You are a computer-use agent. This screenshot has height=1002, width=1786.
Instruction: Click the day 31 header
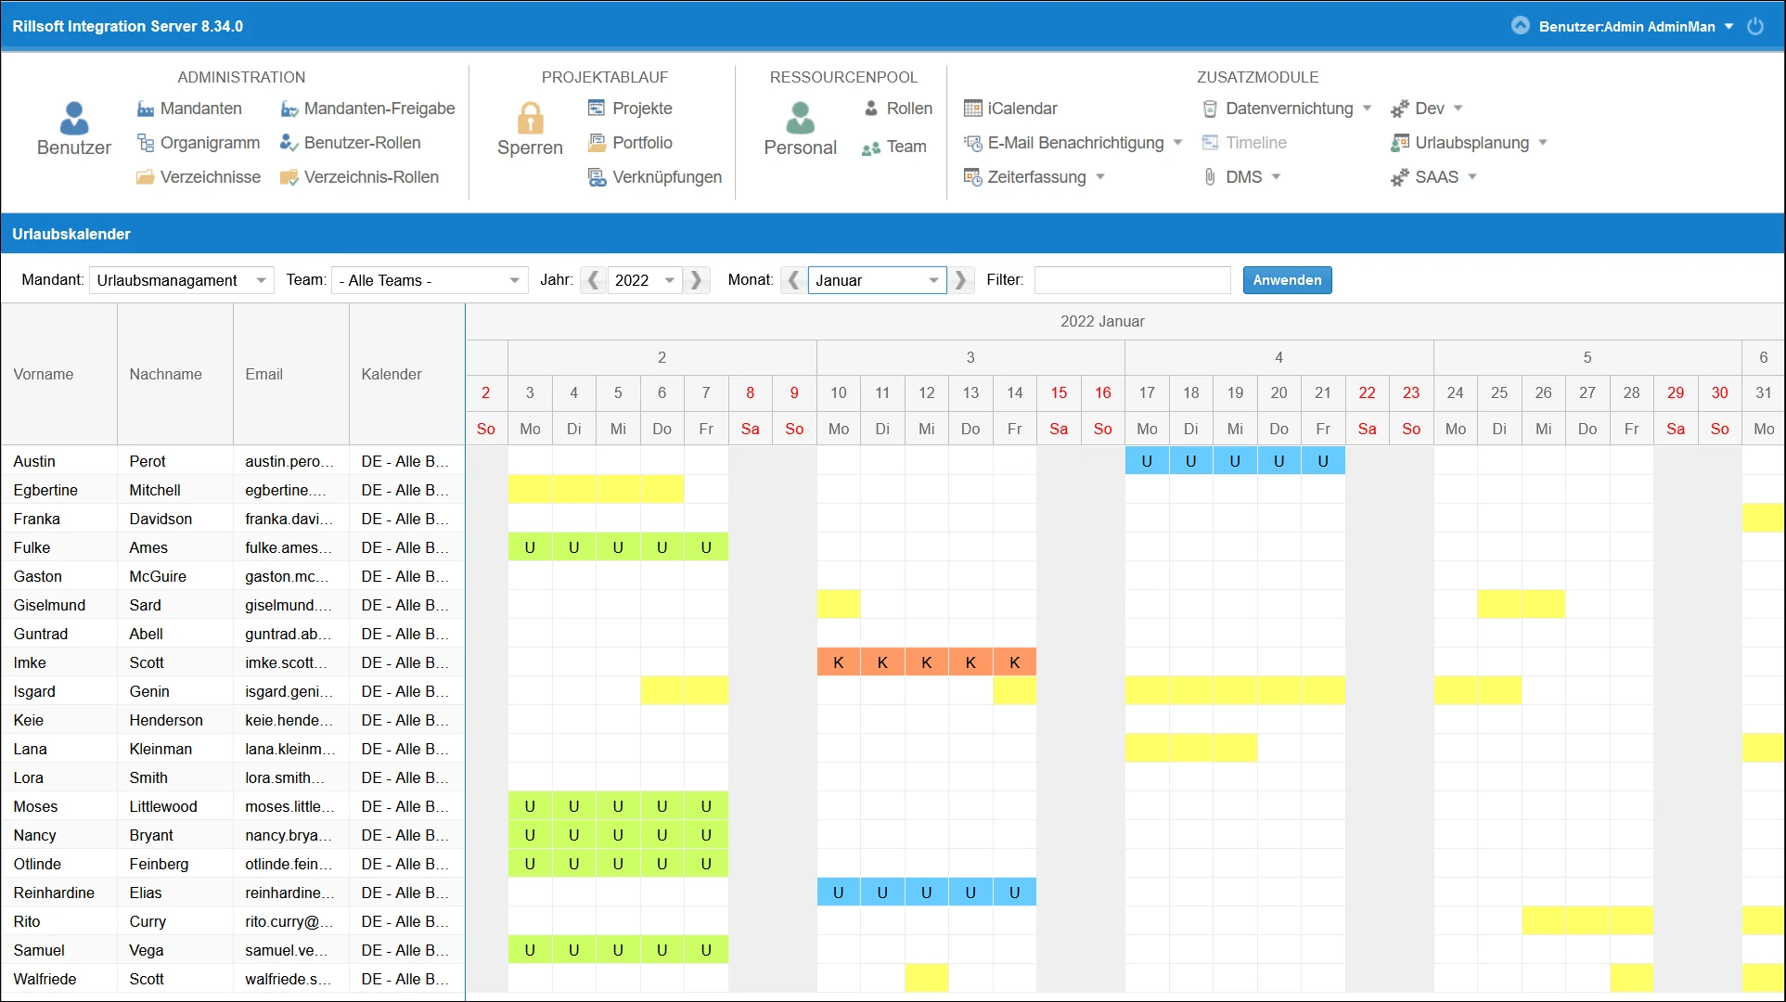pos(1763,392)
